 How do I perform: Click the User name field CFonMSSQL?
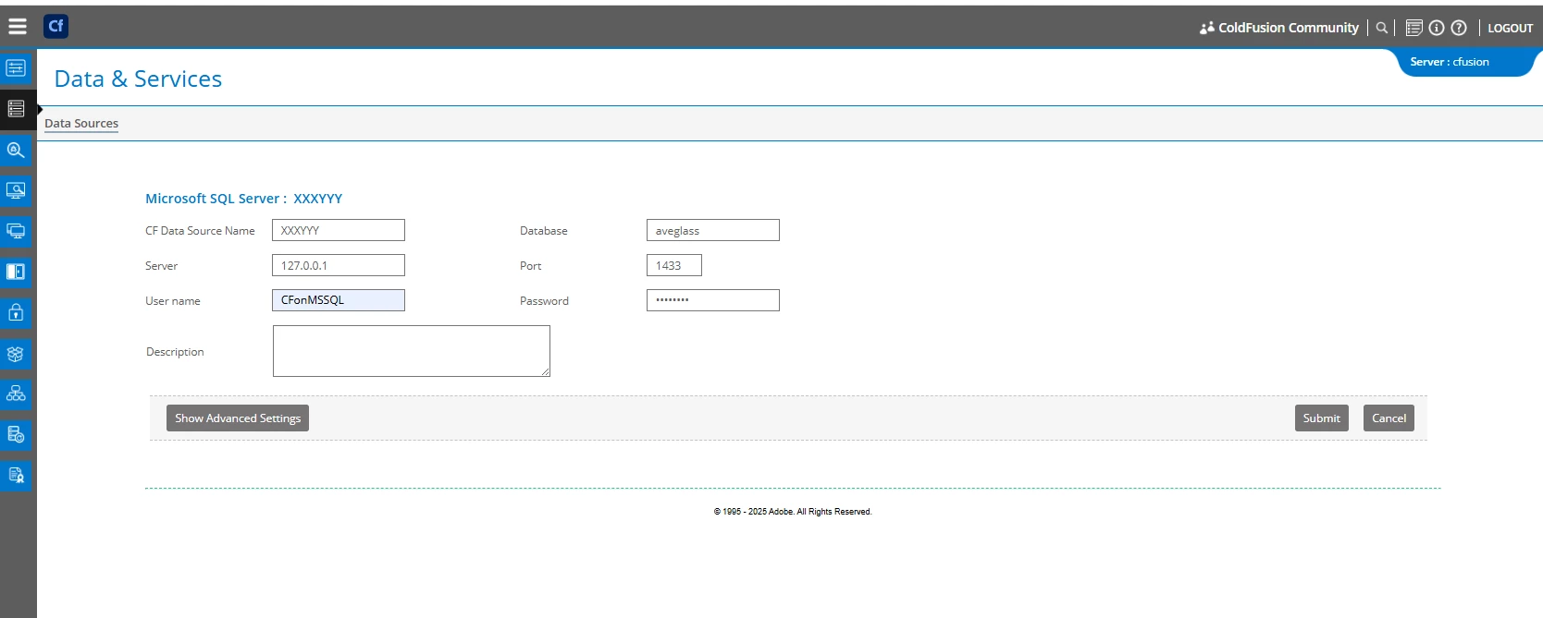pyautogui.click(x=339, y=300)
